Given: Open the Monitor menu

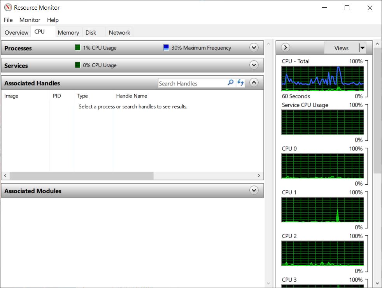Looking at the screenshot, I should point(30,20).
